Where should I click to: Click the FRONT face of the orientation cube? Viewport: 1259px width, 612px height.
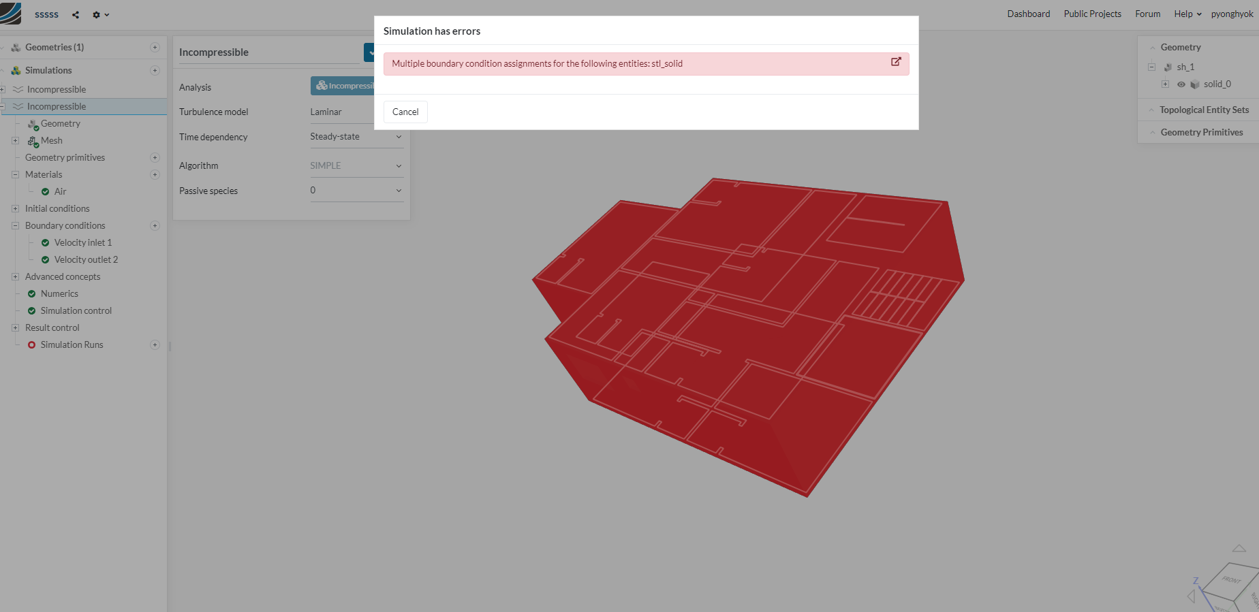coord(1230,580)
